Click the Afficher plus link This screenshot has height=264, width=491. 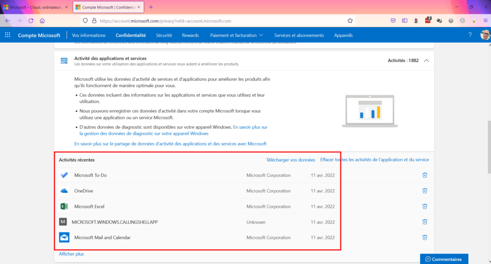click(x=71, y=253)
